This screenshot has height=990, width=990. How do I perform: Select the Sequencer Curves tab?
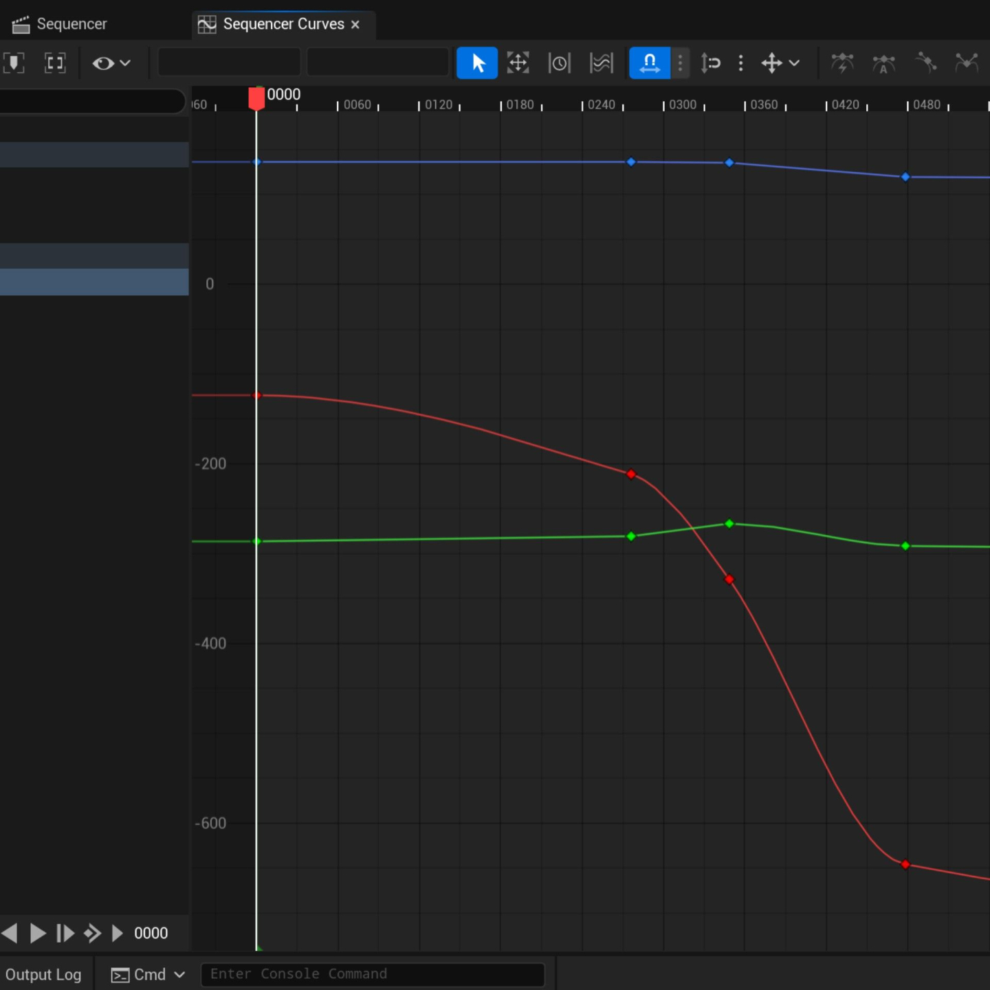click(283, 24)
